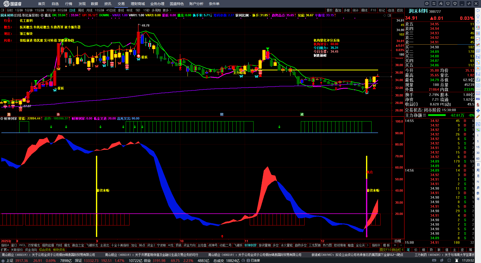The height and width of the screenshot is (263, 481).
Task: Select the four-way move arrows icon in sidebar
Action: (x=478, y=110)
